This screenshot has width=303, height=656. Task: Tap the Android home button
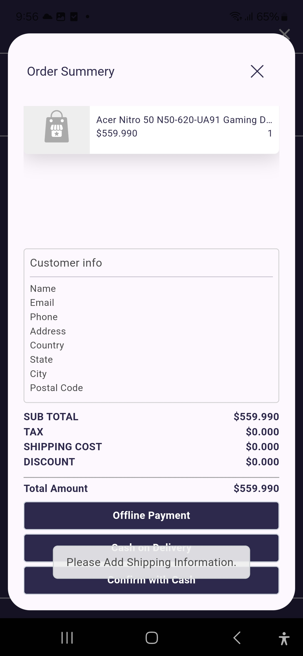tap(151, 638)
